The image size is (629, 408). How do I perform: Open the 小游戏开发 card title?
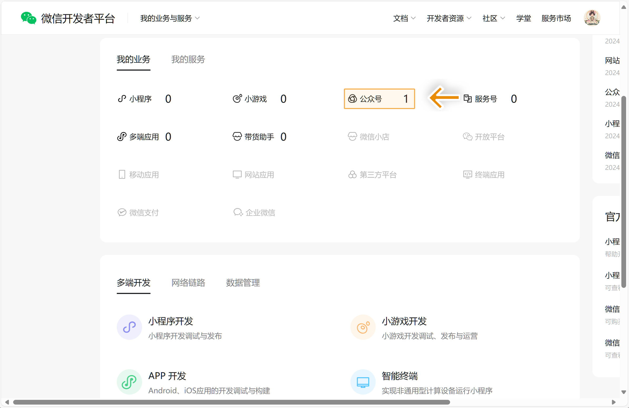(404, 321)
